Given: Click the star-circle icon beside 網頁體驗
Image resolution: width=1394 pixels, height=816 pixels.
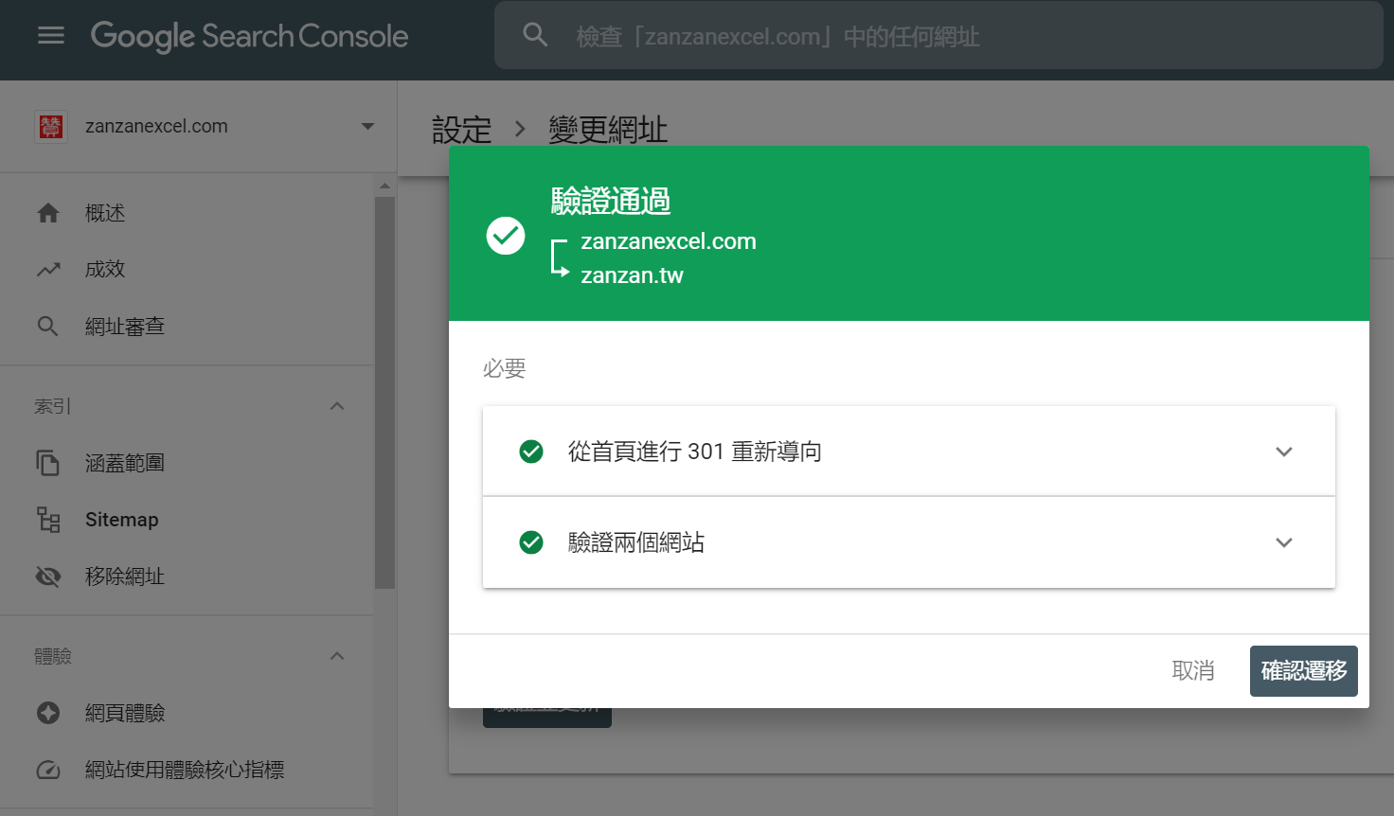Looking at the screenshot, I should pyautogui.click(x=48, y=713).
